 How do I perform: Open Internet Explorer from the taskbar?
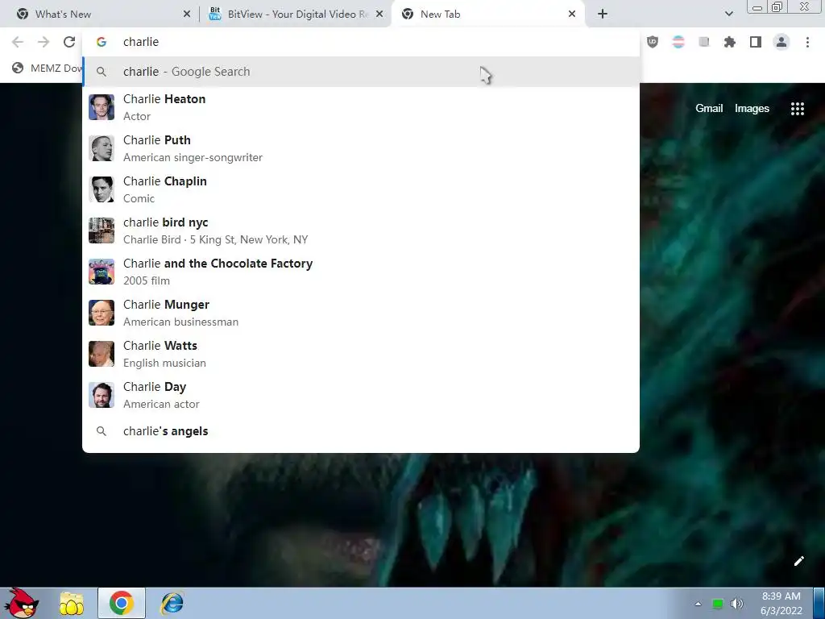click(x=172, y=604)
